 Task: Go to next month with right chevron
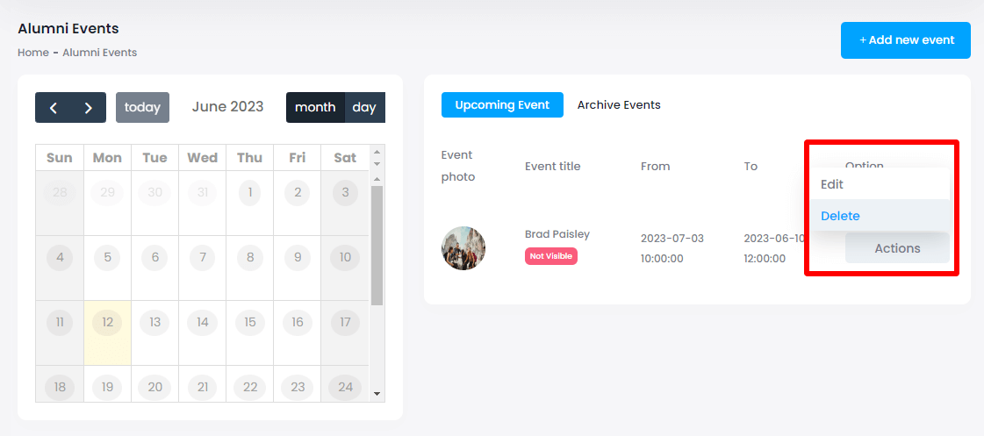[88, 108]
